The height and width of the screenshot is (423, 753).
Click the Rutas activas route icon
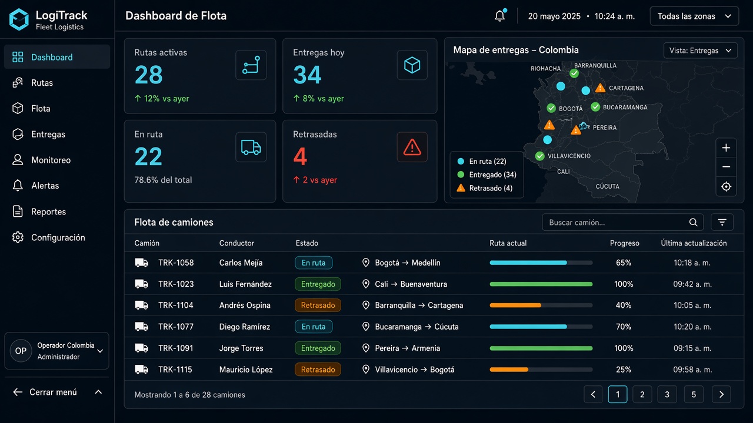[251, 65]
